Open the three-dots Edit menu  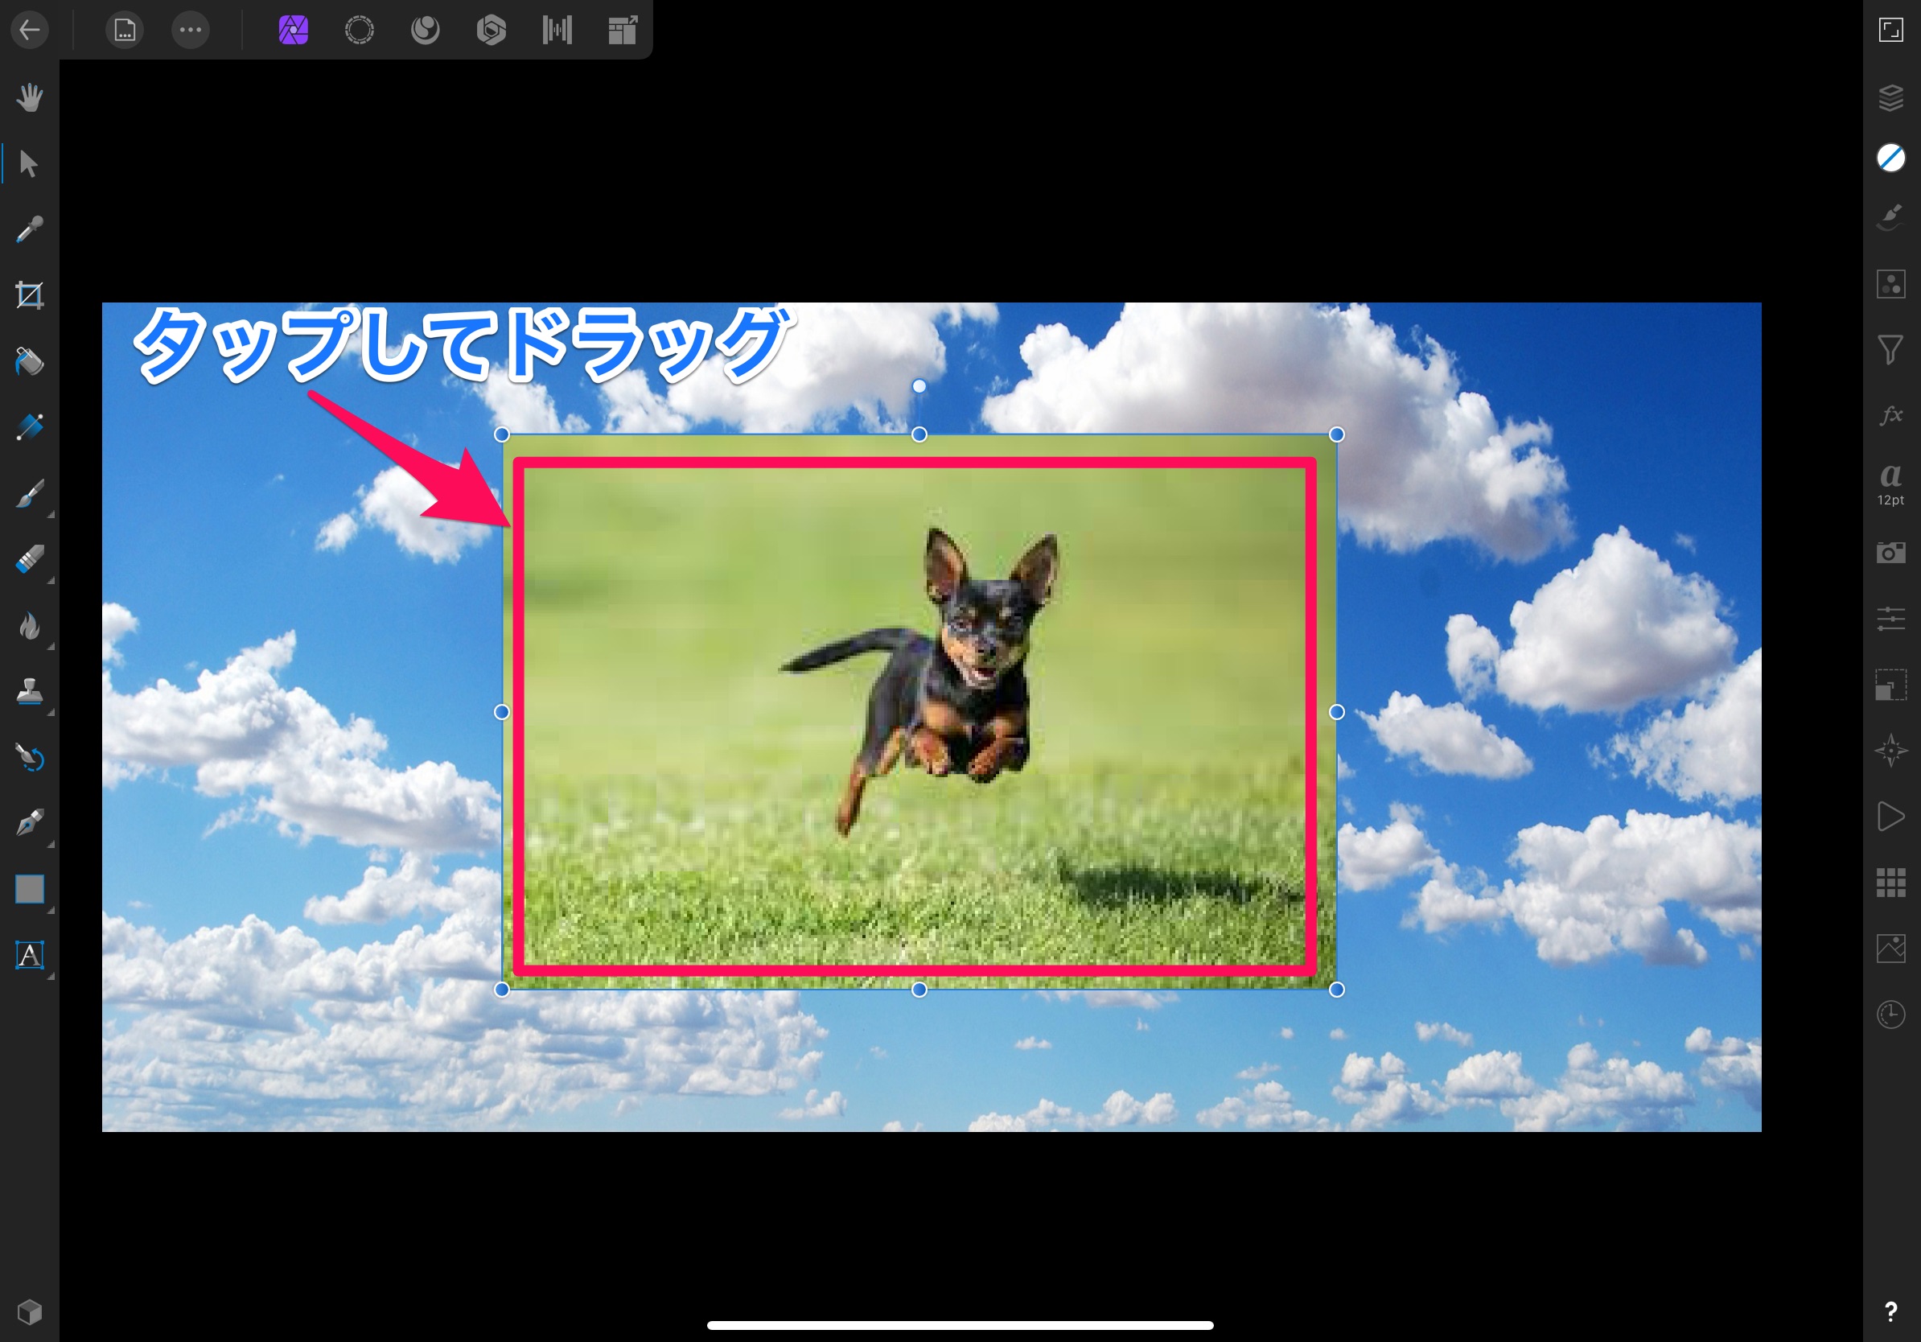coord(191,31)
